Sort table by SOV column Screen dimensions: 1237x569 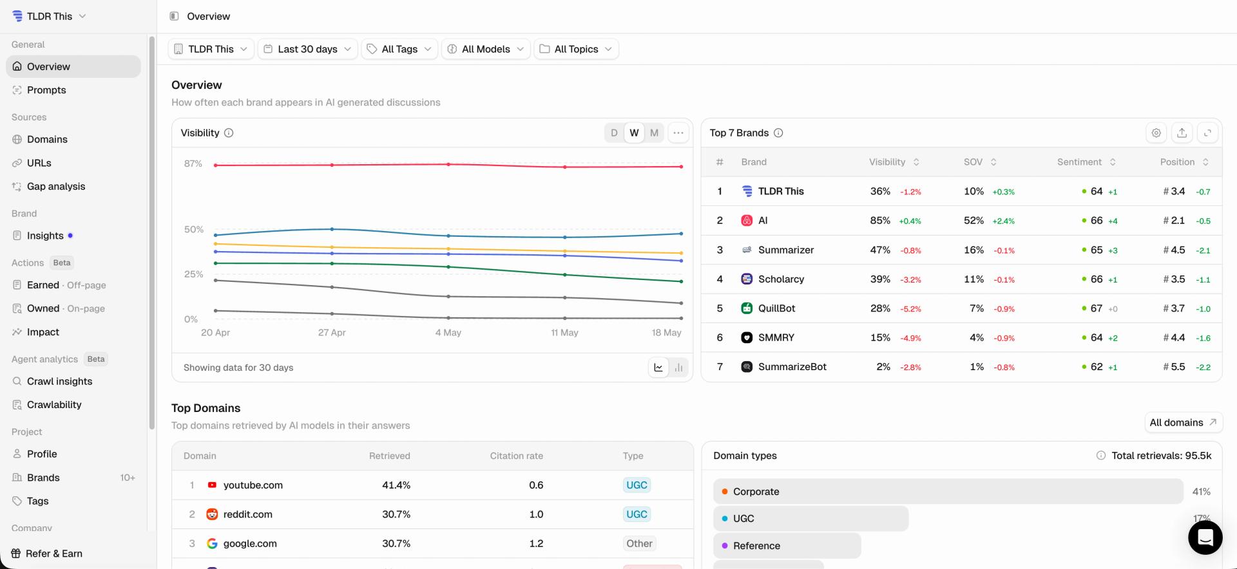click(980, 162)
